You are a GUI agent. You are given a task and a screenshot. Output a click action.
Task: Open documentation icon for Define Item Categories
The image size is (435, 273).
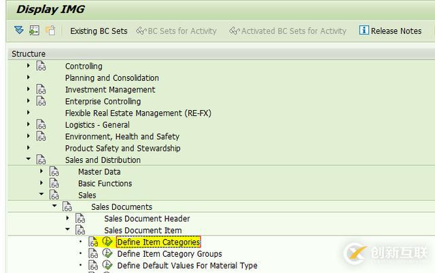[94, 242]
